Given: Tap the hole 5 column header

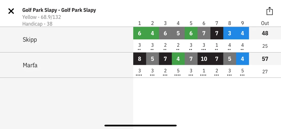Looking at the screenshot, I should click(191, 23).
